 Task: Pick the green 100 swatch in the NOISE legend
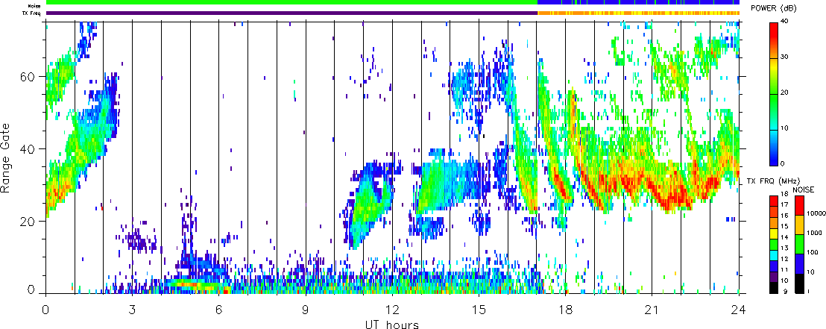(799, 243)
